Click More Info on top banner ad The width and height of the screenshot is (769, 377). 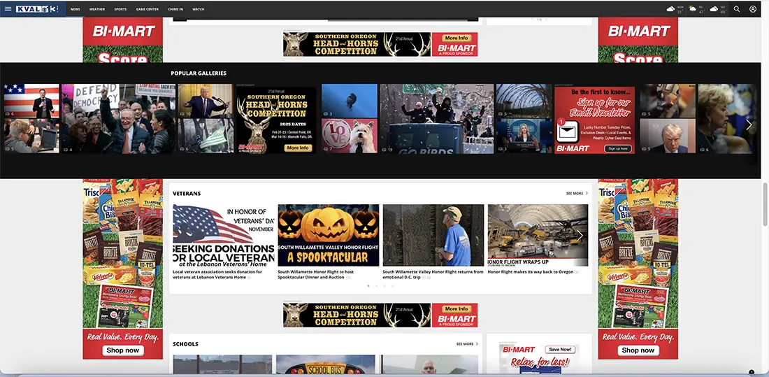(457, 38)
